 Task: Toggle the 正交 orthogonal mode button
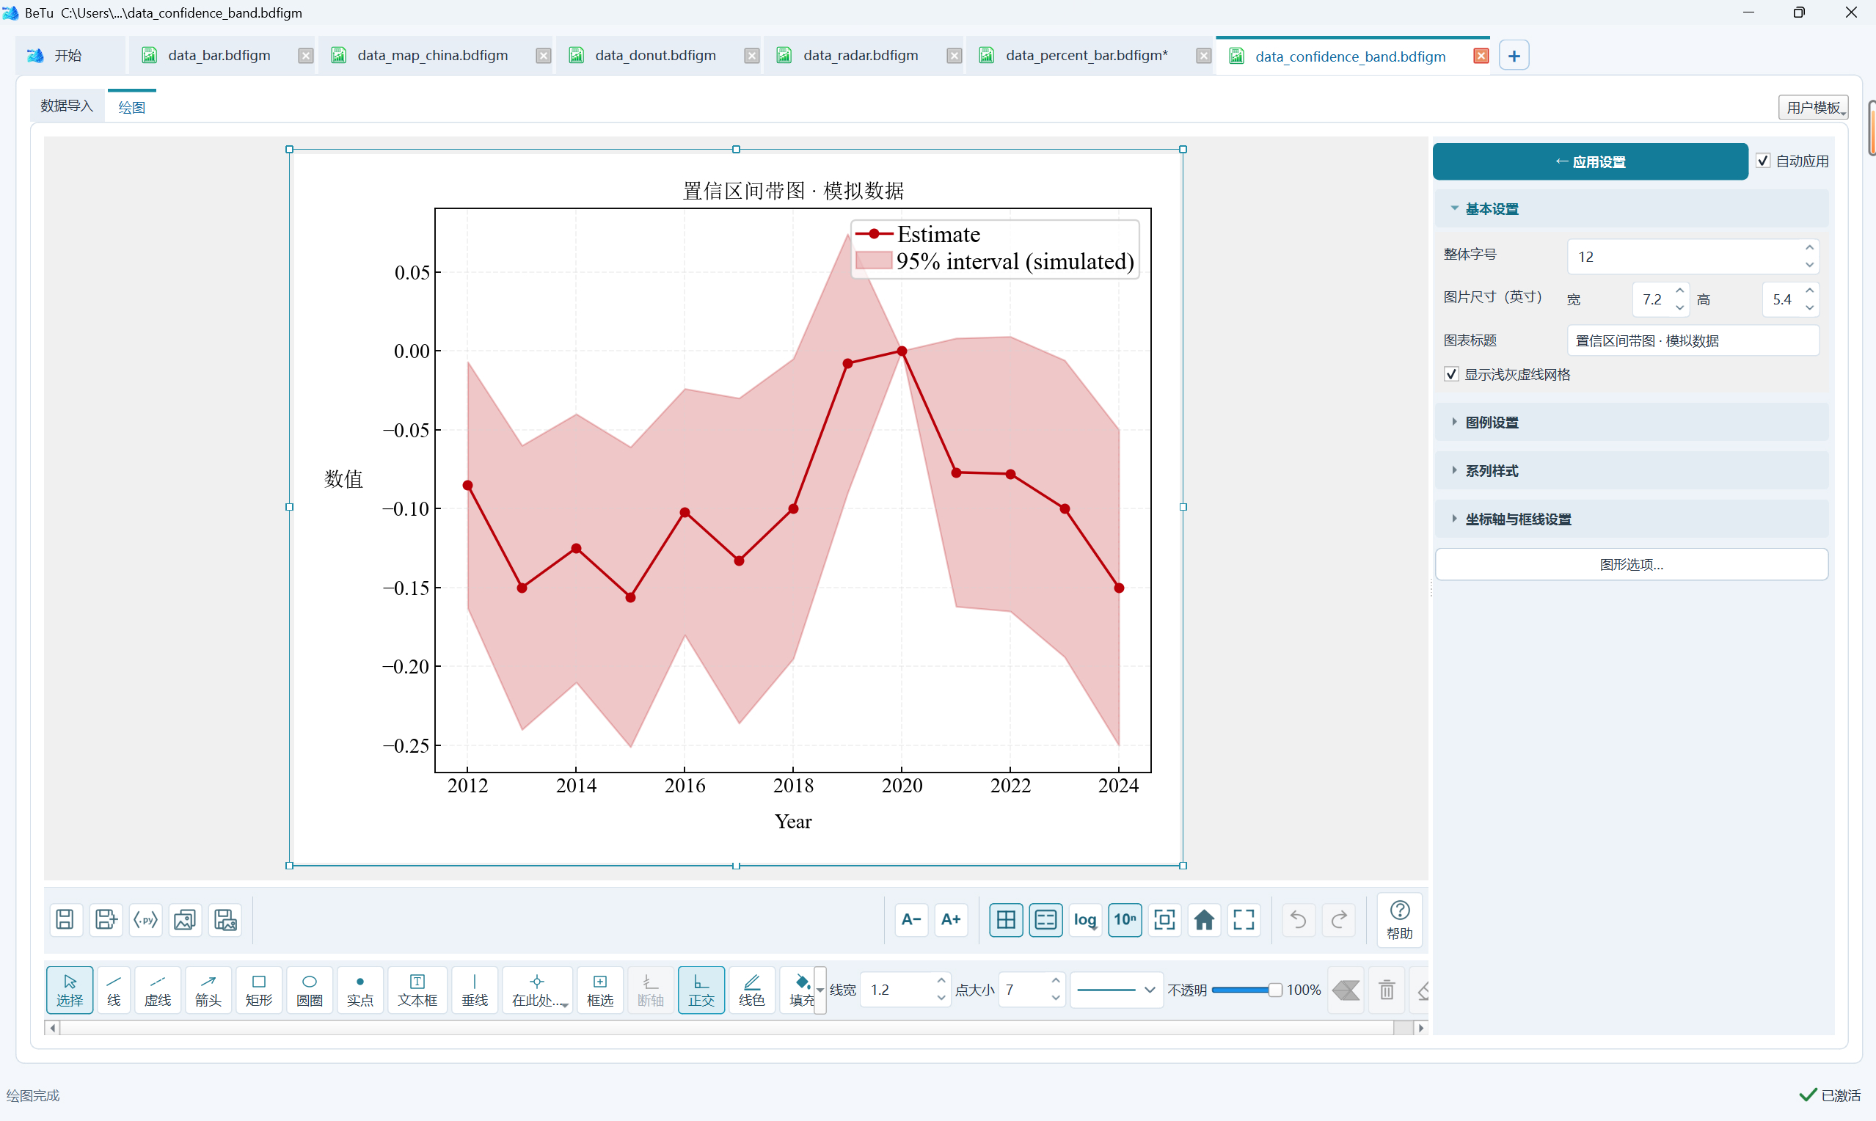(x=701, y=990)
